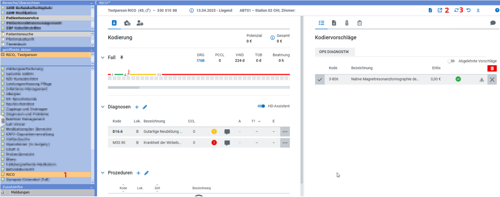Open Patientensuche in sidebar
The height and width of the screenshot is (197, 500).
pyautogui.click(x=45, y=34)
